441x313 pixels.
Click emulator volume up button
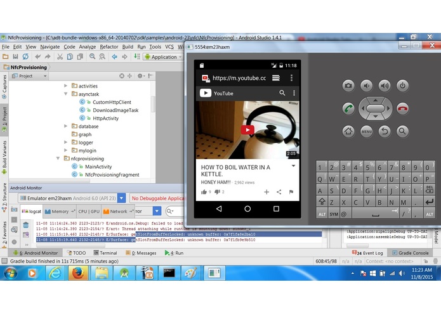[x=385, y=86]
